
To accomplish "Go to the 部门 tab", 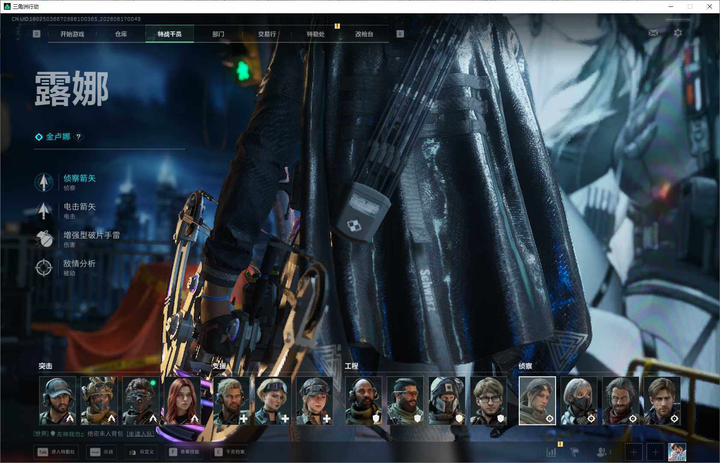I will coord(218,34).
